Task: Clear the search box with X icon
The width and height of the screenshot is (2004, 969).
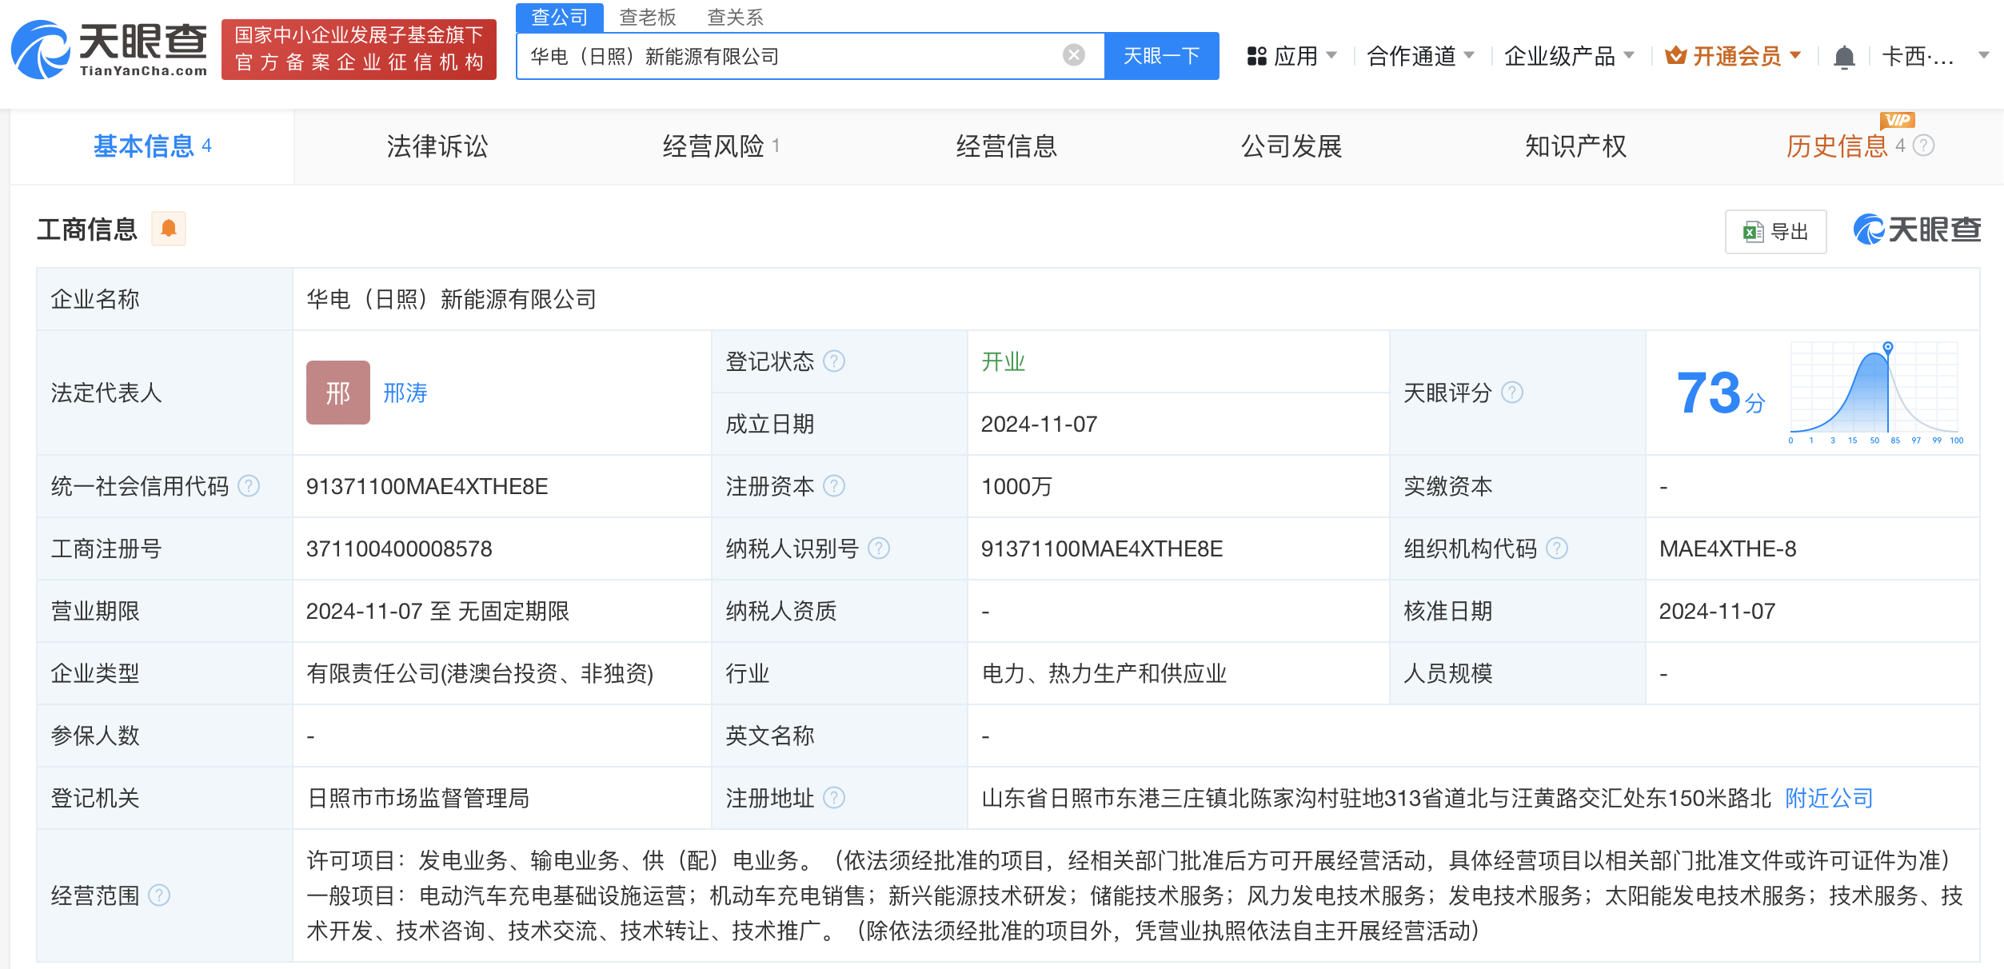Action: pos(1073,55)
